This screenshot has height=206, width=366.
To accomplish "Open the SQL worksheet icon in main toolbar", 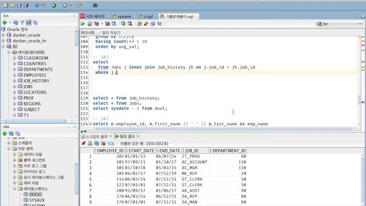I will click(x=80, y=5).
